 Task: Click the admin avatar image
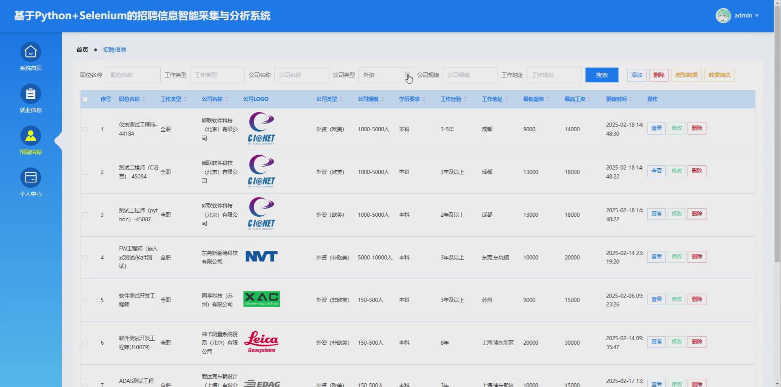(x=723, y=15)
